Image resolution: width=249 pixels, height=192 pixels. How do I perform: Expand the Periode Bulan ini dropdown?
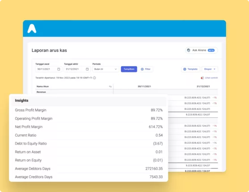pyautogui.click(x=106, y=69)
